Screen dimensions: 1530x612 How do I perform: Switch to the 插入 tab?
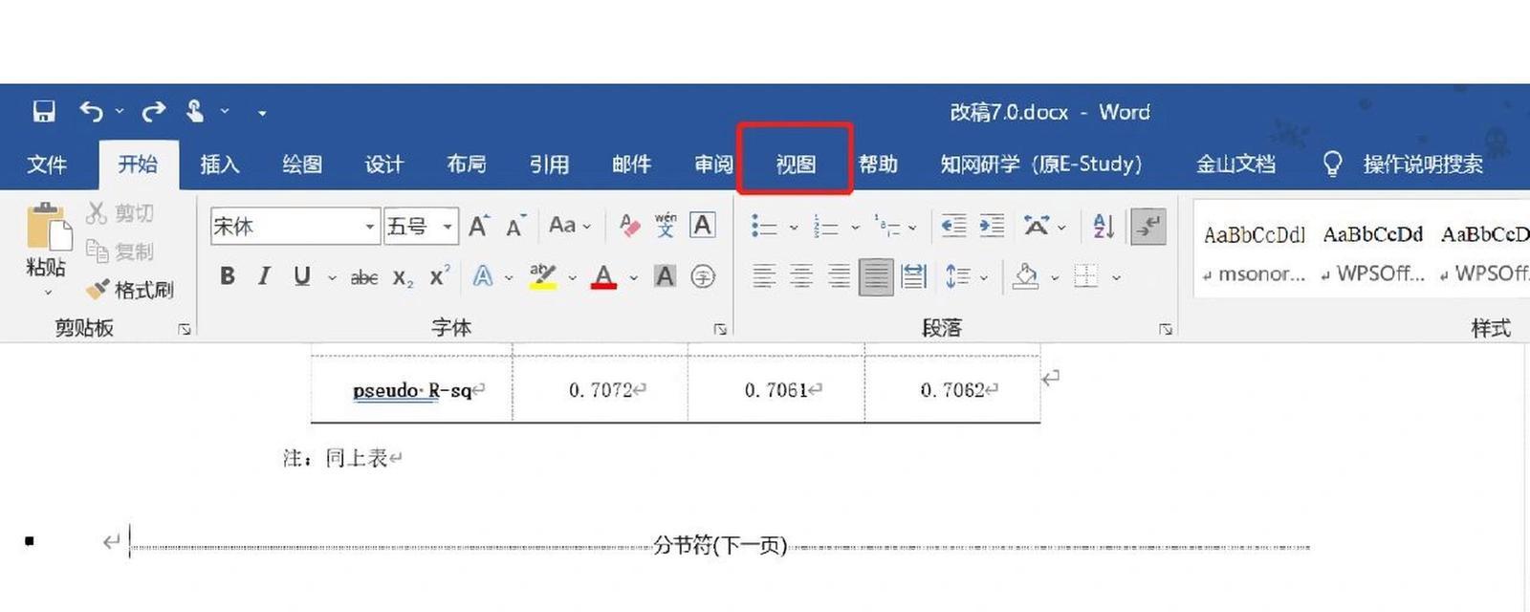[x=220, y=164]
